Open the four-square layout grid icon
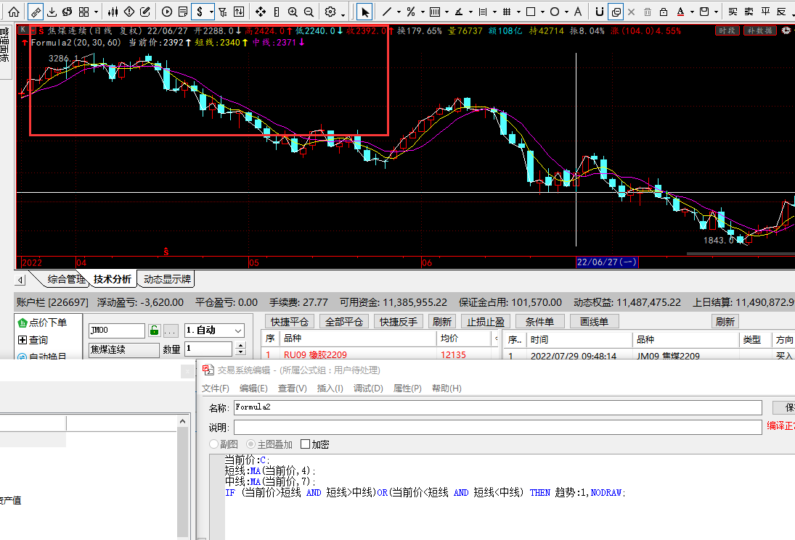The width and height of the screenshot is (795, 540). 84,11
